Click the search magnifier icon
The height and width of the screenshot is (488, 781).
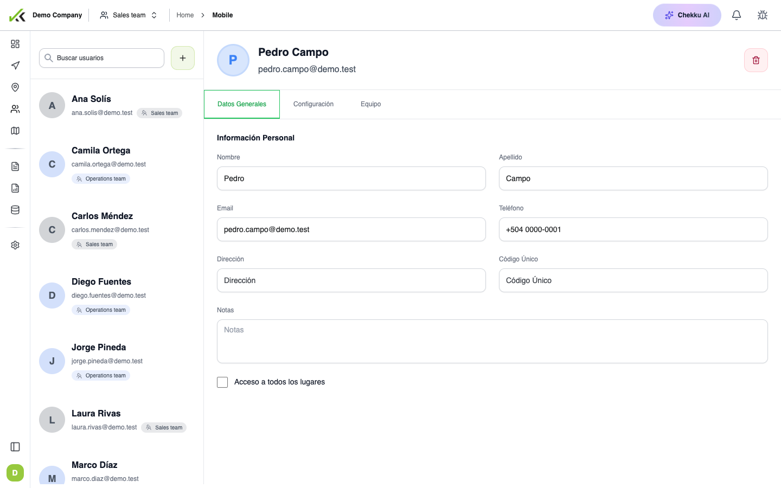(x=49, y=58)
